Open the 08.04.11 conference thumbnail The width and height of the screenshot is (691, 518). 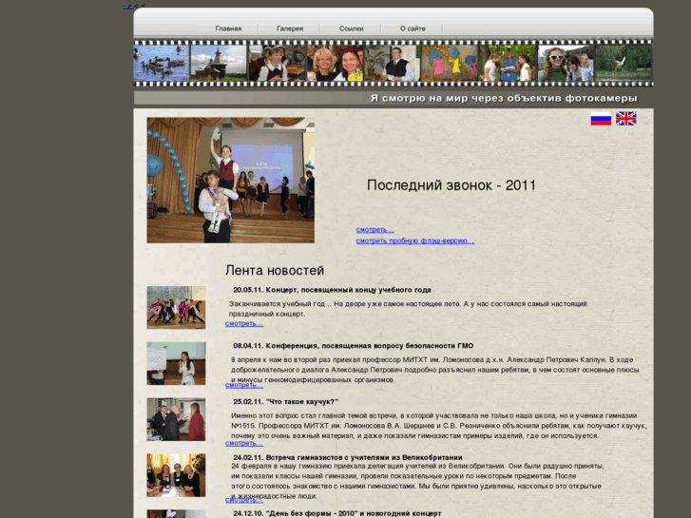pyautogui.click(x=176, y=363)
